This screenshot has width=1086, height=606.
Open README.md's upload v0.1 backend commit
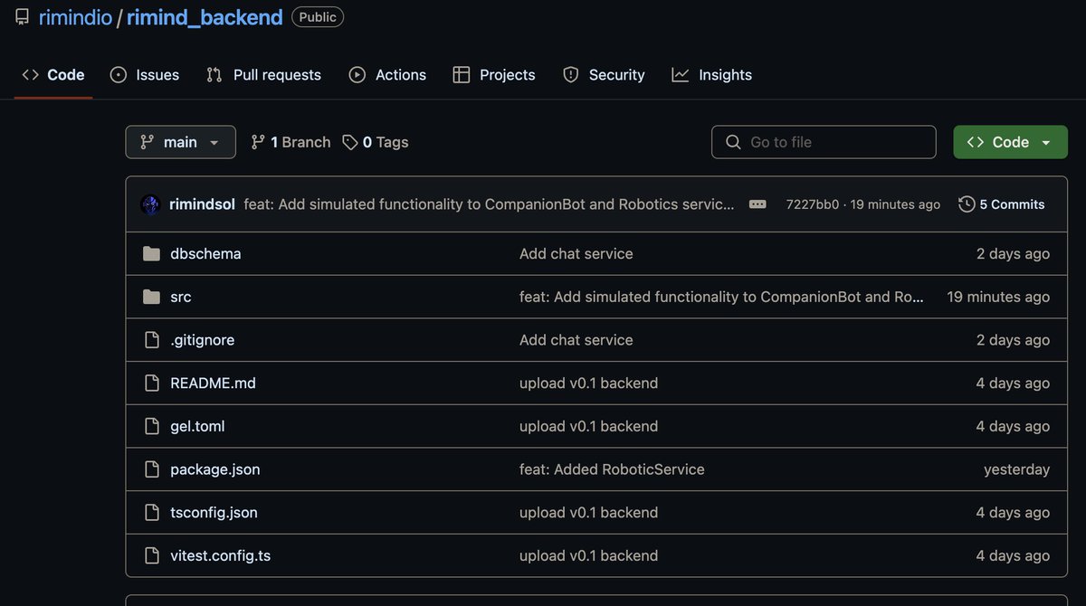(588, 383)
